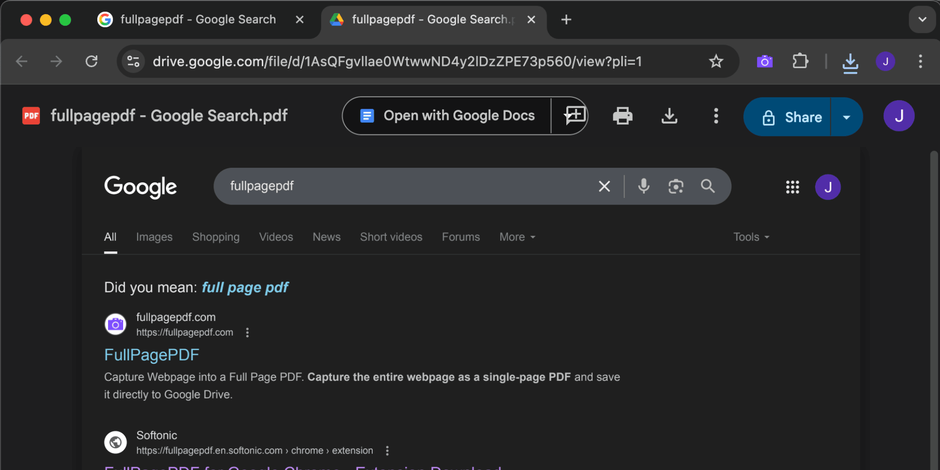Click the vertical scrollbar of the PDF viewer
Screen dimensions: 940x470
tap(934, 310)
